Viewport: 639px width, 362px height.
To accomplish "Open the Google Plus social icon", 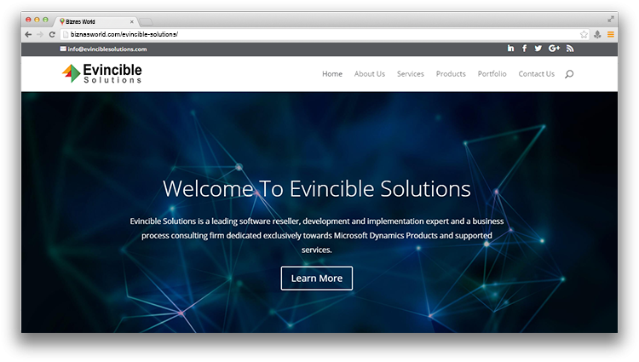I will click(x=554, y=49).
